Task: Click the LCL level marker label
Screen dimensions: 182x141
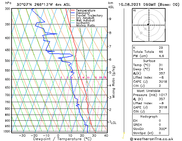Action: point(113,123)
